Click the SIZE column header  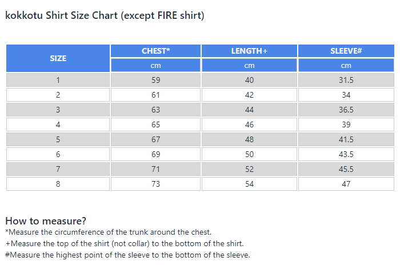(58, 58)
